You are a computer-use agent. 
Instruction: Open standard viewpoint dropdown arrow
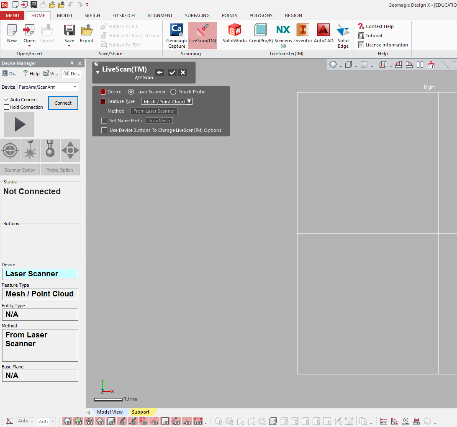[390, 67]
